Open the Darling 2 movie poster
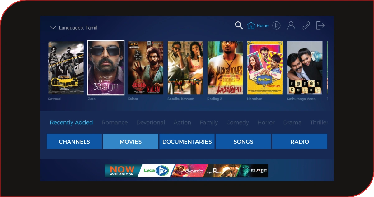374x197 pixels. (x=225, y=68)
